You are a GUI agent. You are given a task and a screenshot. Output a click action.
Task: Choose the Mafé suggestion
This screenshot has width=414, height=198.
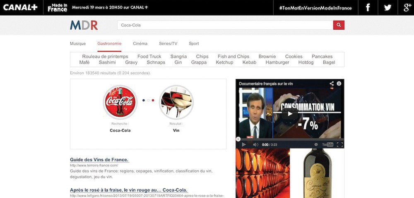tap(84, 63)
